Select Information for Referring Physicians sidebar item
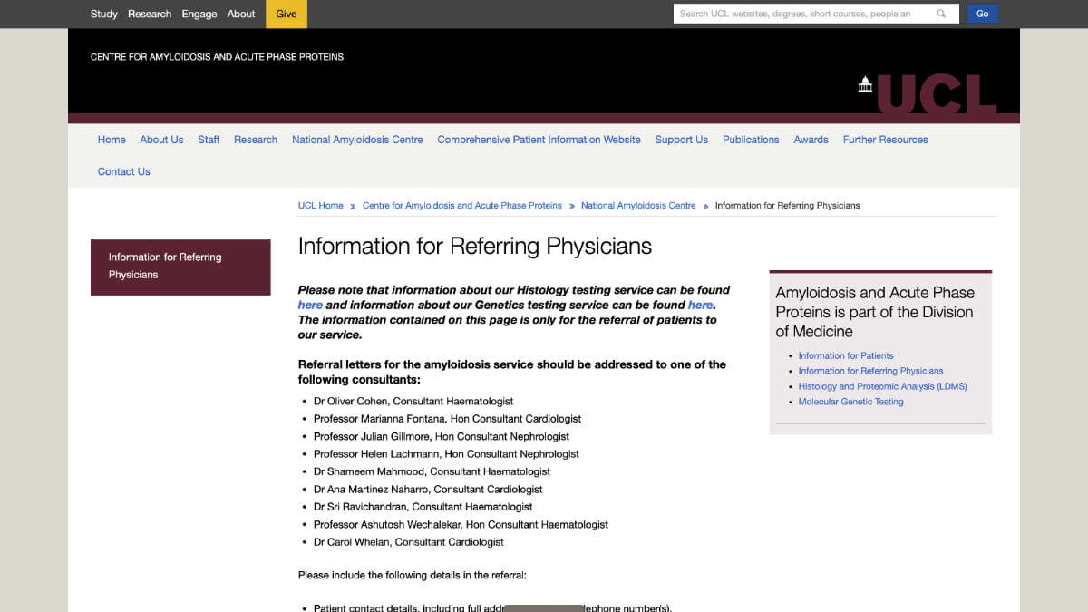 pos(180,267)
